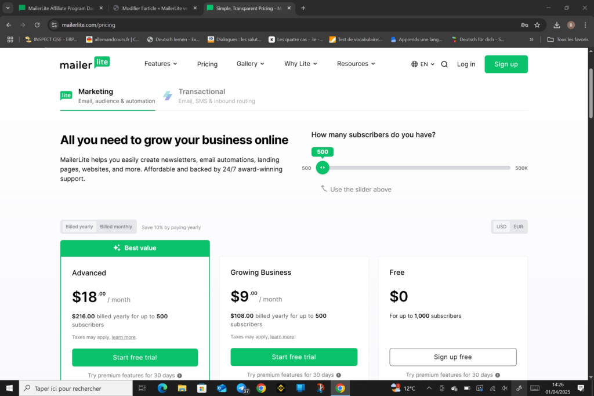Show hidden system tray icons
Screen dimensions: 594x396
click(x=429, y=388)
